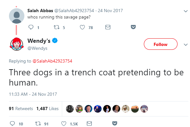View the 91 Retweets list
The height and width of the screenshot is (127, 190).
coord(21,108)
